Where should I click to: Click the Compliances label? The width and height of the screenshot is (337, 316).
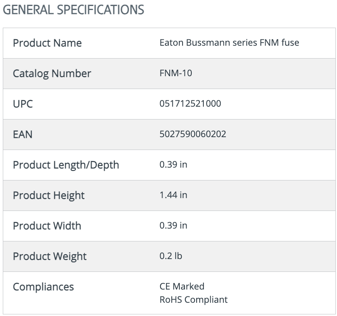(43, 287)
